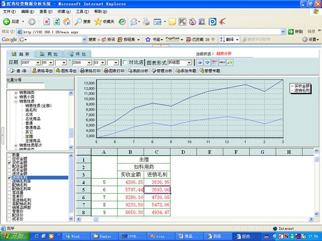
Task: Click the IE Print printer icon
Action: pos(146,21)
